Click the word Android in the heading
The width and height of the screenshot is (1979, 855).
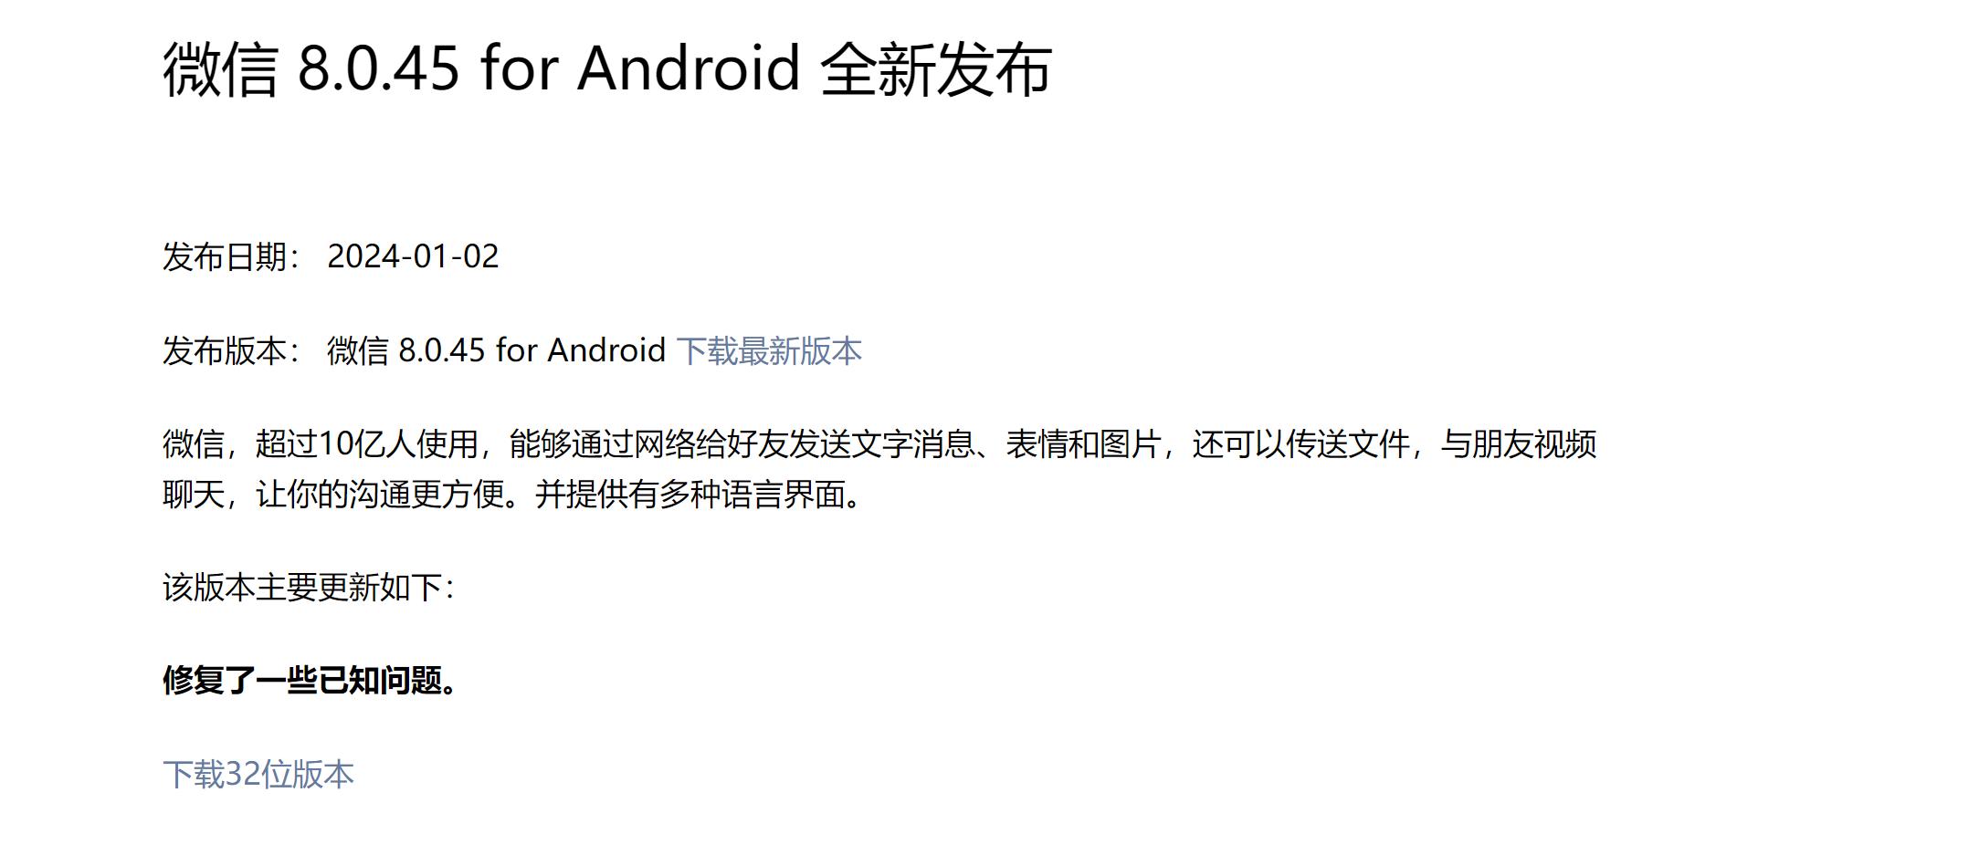[689, 68]
